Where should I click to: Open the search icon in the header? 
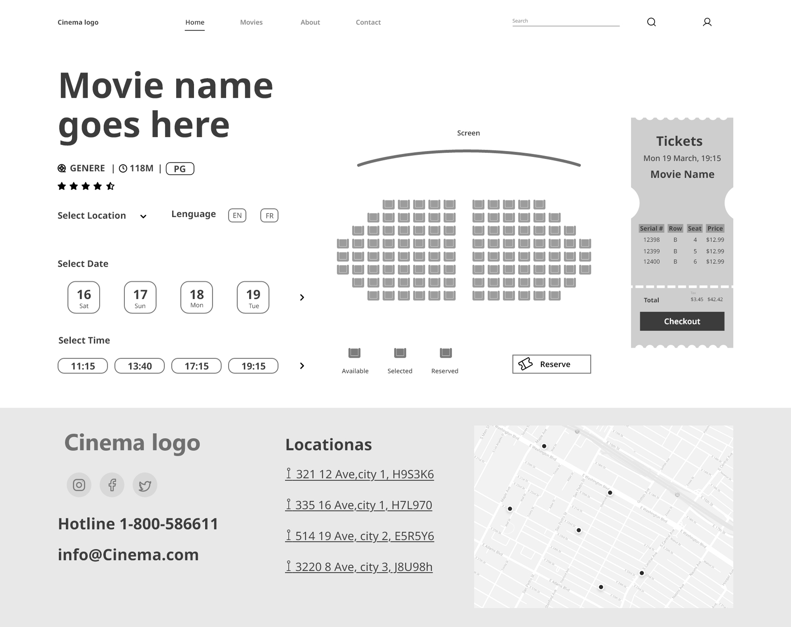tap(652, 22)
